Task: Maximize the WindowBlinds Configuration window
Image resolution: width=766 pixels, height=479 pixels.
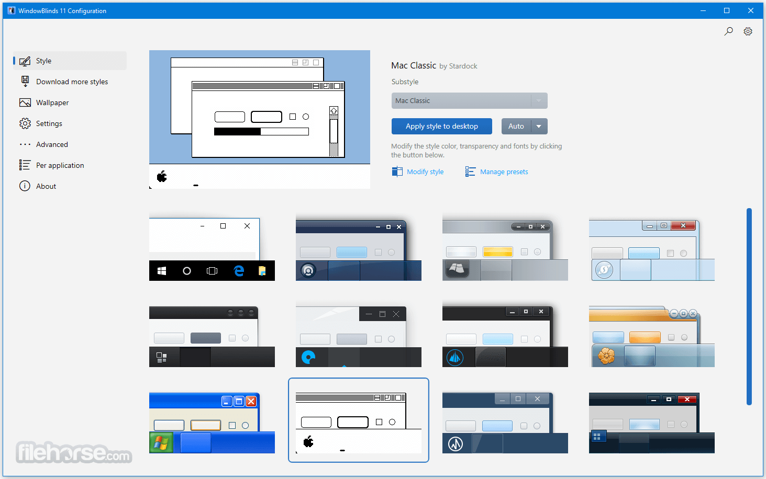Action: tap(727, 10)
